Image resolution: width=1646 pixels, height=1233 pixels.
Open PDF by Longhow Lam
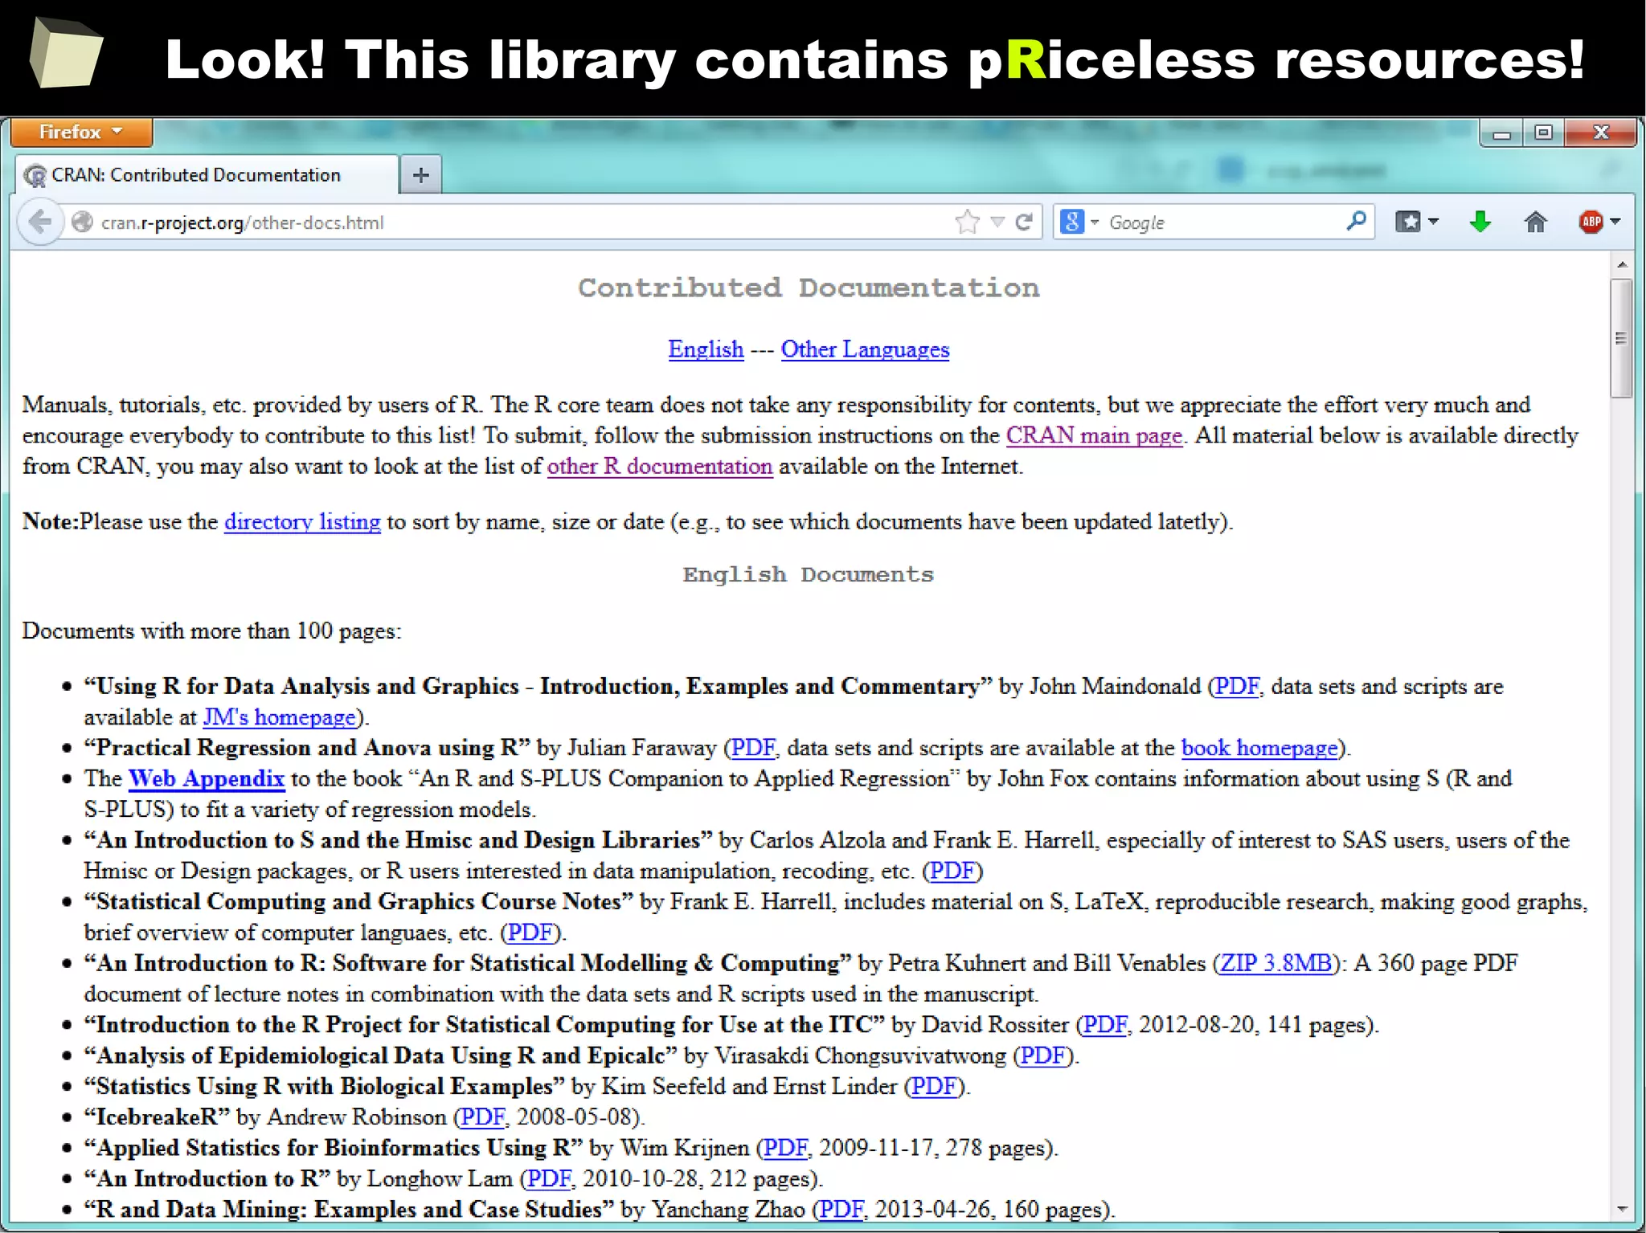point(549,1178)
